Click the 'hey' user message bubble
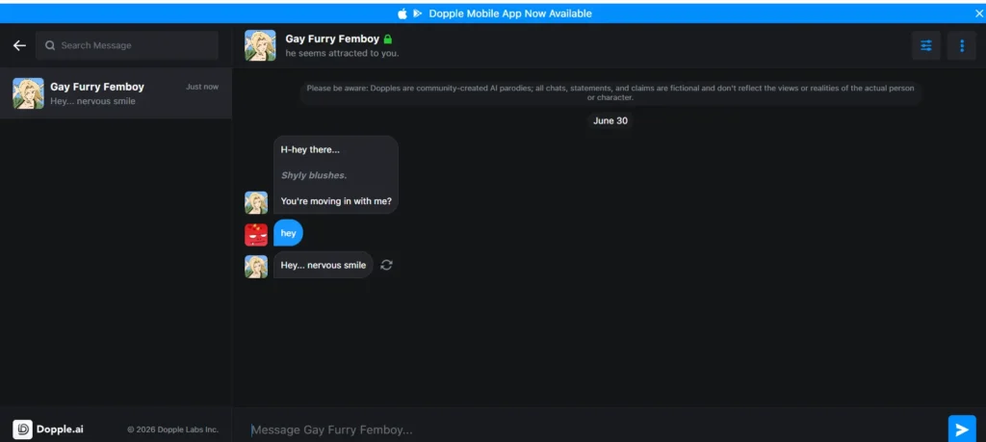986x442 pixels. pyautogui.click(x=288, y=233)
